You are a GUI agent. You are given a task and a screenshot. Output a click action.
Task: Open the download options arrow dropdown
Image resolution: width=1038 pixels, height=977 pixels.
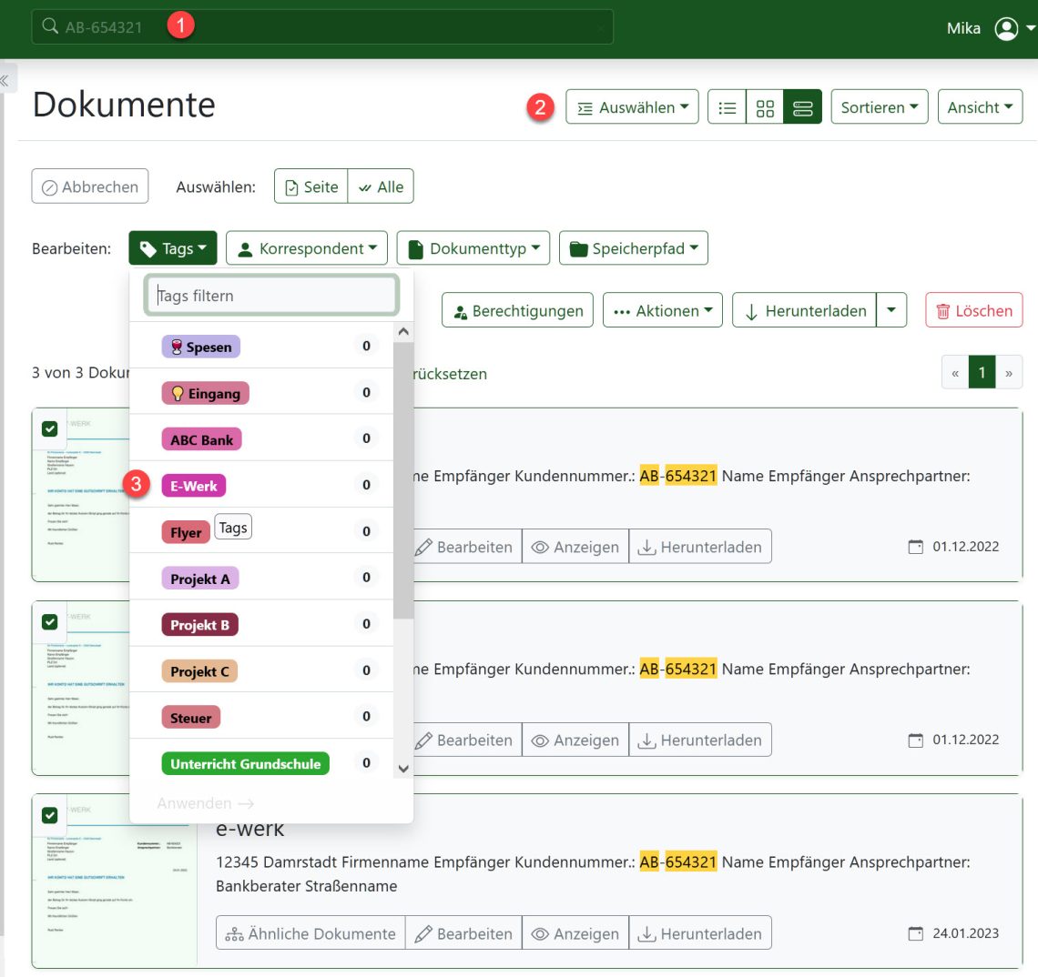[891, 309]
